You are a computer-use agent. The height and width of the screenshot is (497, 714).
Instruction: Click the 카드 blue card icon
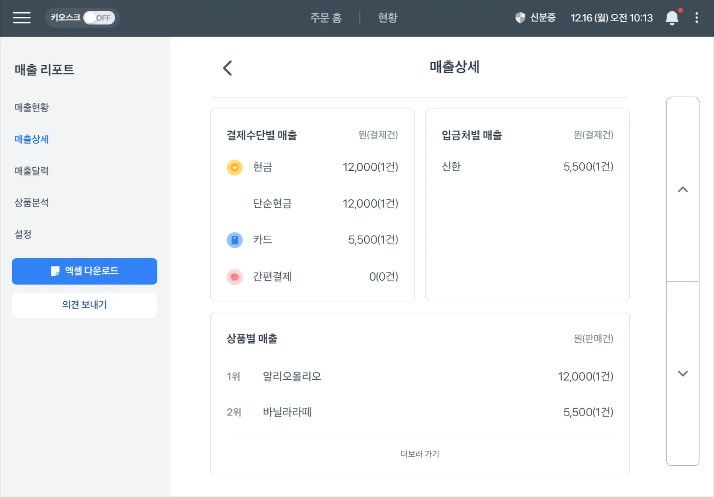tap(235, 240)
